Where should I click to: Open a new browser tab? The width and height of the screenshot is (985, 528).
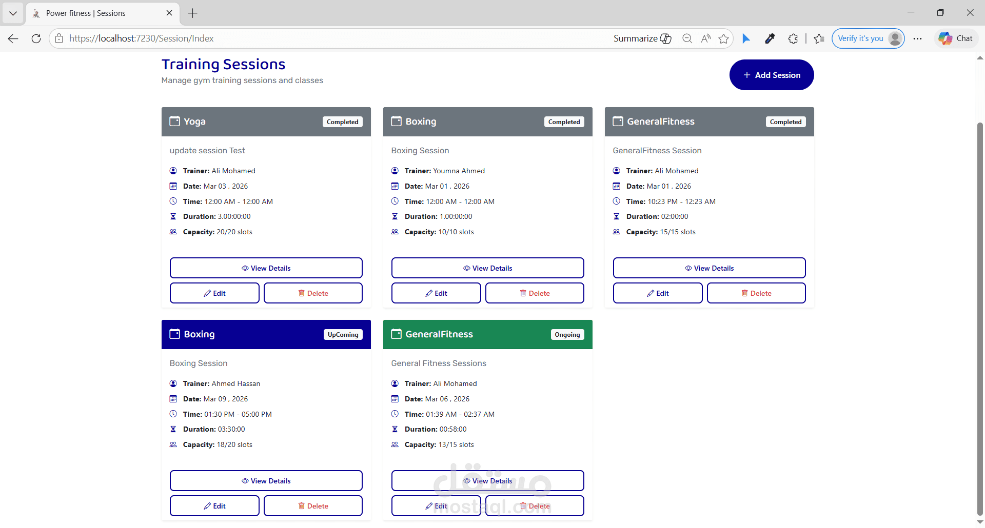coord(193,13)
